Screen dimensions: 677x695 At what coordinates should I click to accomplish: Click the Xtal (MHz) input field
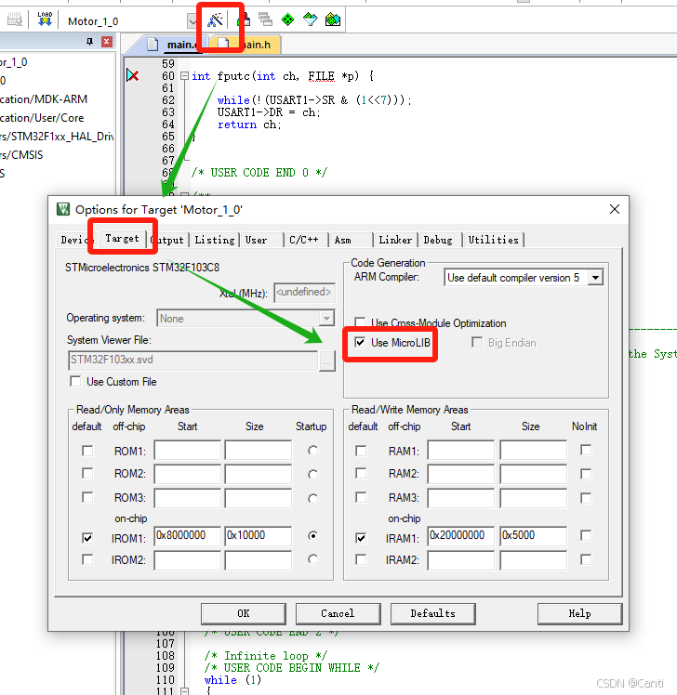pos(304,293)
